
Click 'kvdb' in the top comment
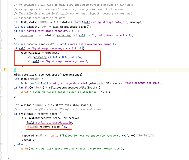tap(110, 5)
